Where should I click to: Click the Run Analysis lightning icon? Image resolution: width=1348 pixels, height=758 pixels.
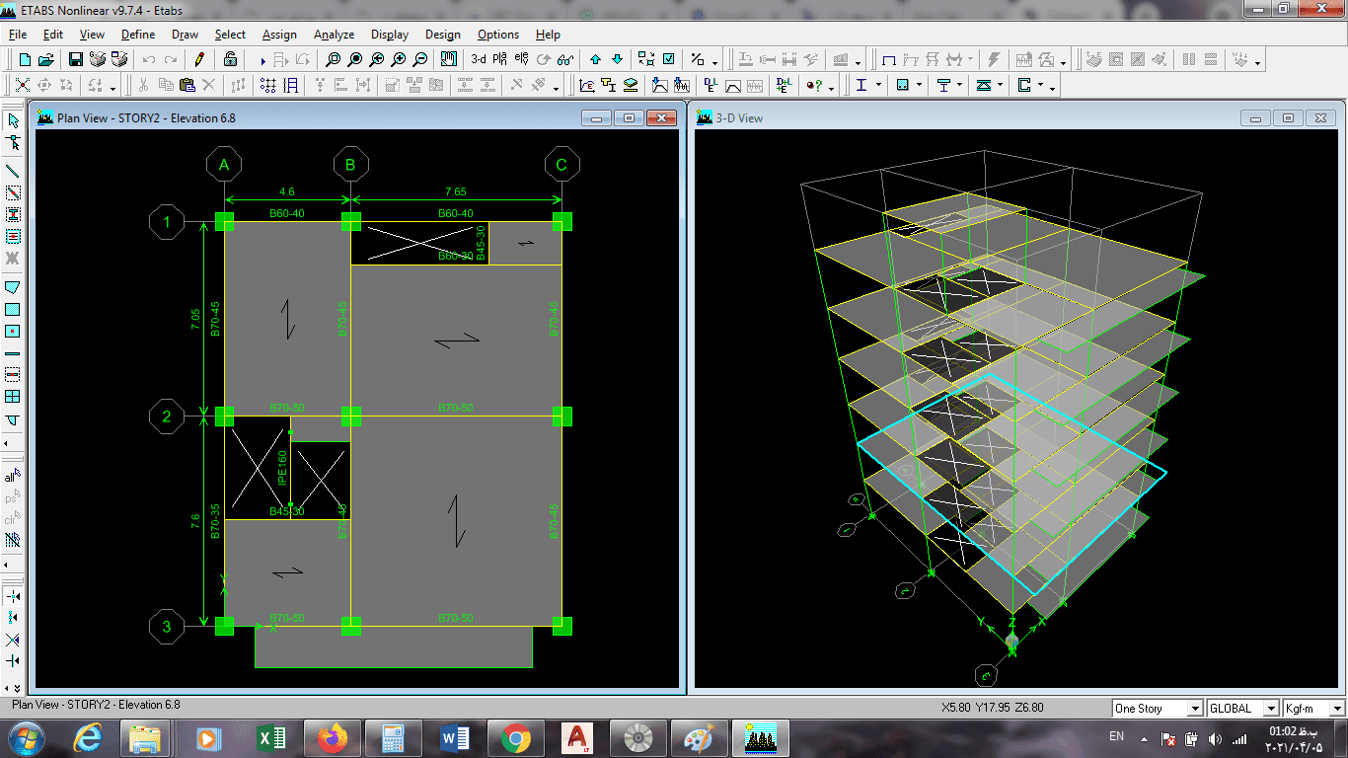(994, 59)
